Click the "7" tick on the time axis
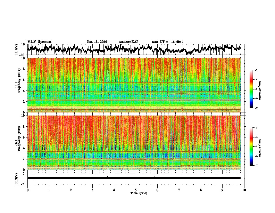 pos(179,190)
